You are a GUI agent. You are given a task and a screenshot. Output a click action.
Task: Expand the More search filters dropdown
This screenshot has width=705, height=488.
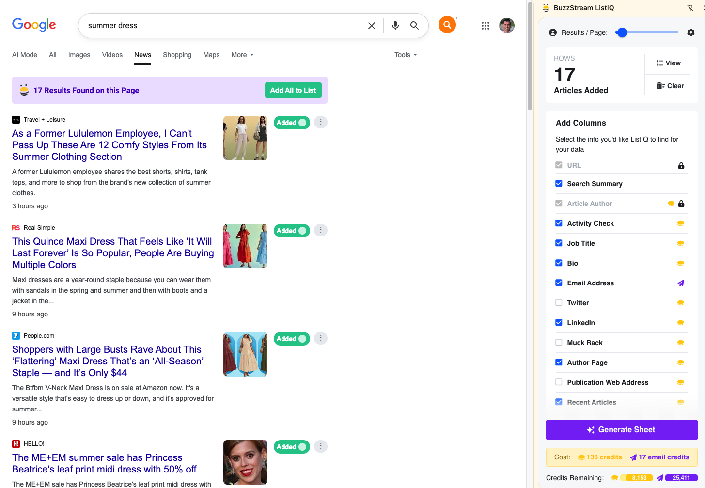coord(242,55)
